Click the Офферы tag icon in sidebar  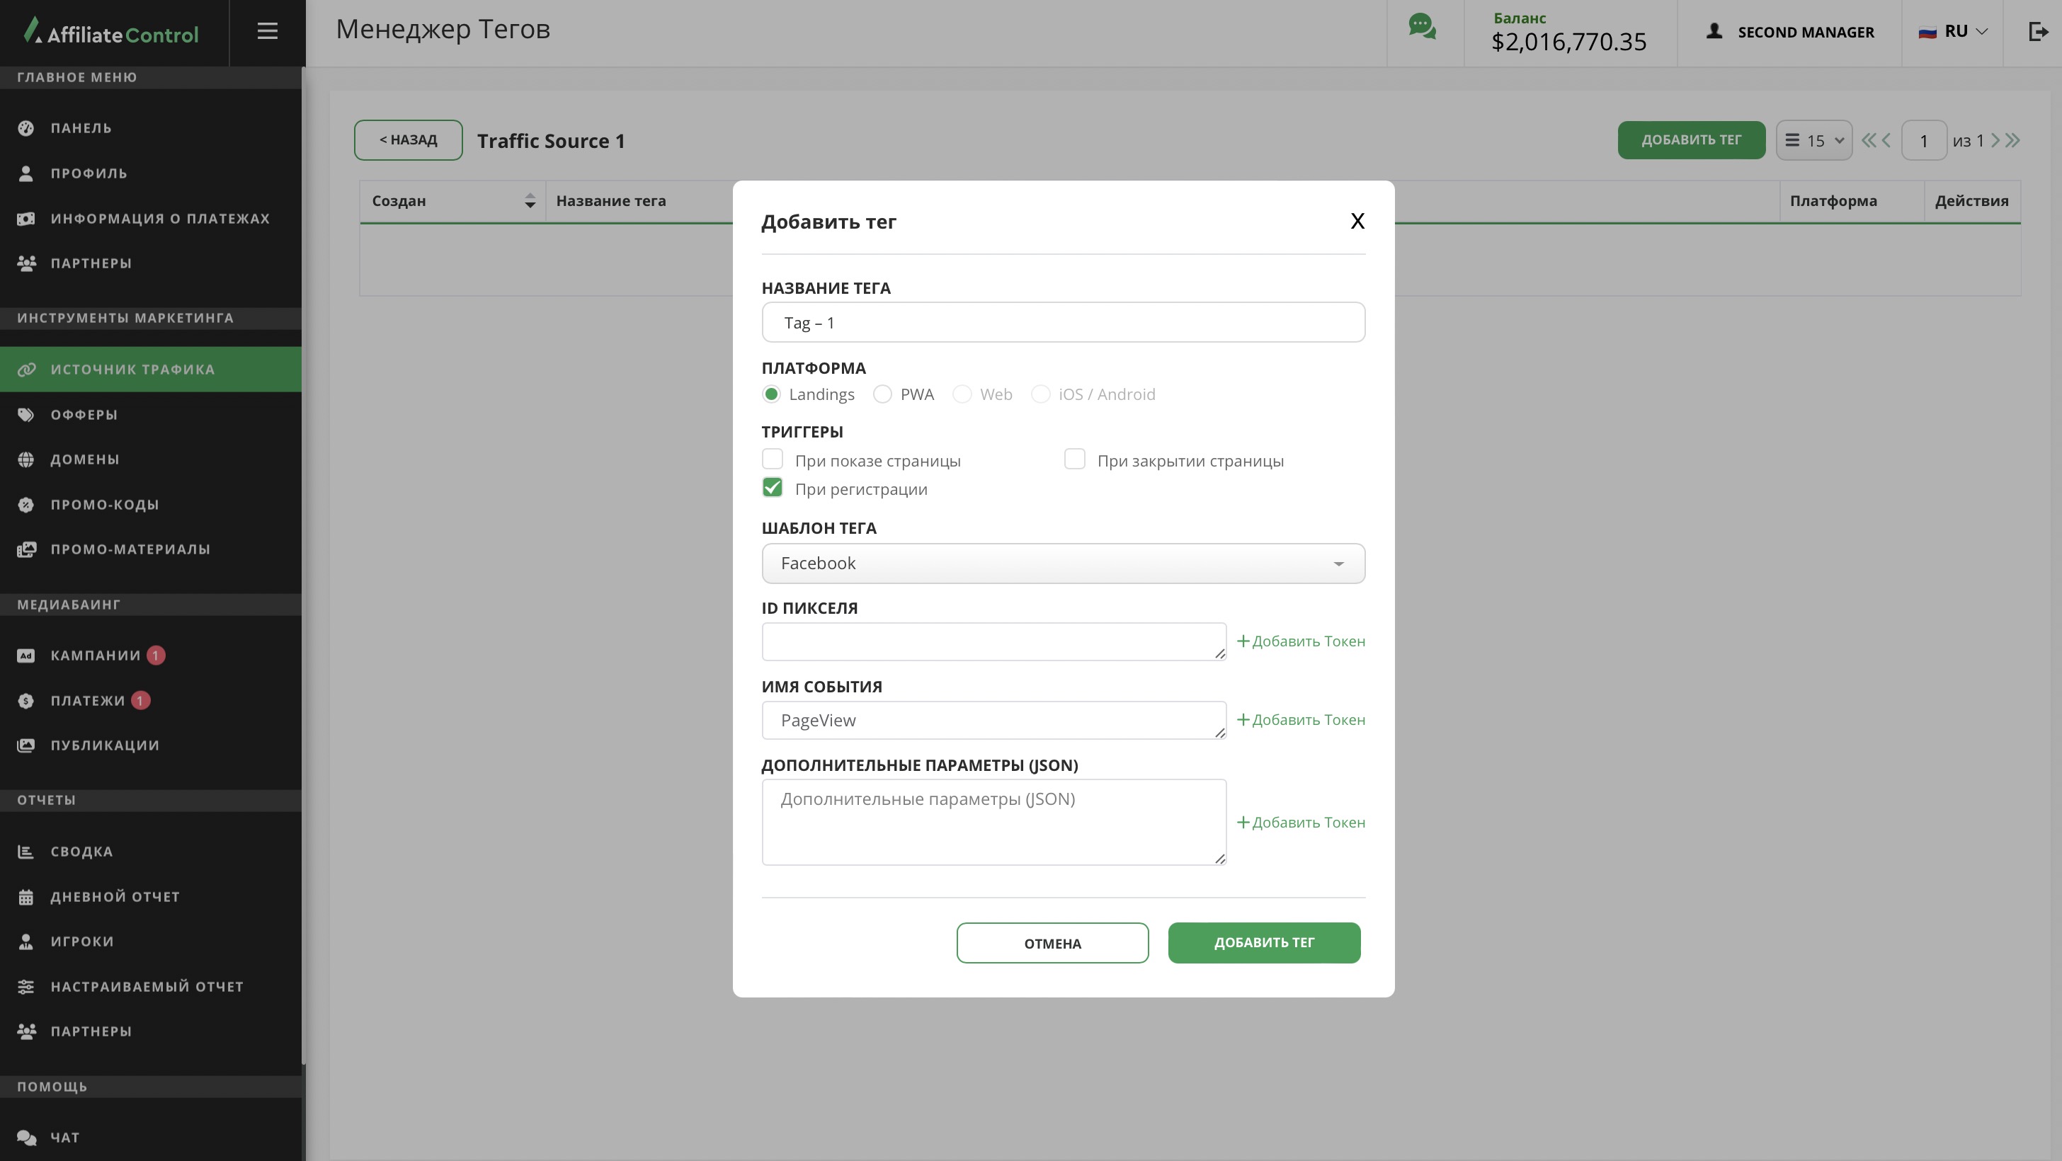26,414
